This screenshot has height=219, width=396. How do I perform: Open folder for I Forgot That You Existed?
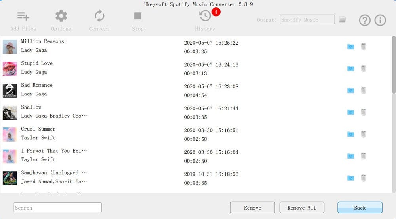tap(350, 156)
